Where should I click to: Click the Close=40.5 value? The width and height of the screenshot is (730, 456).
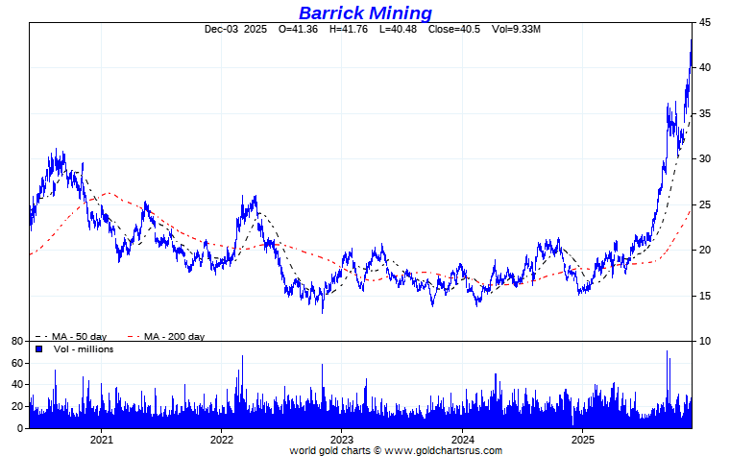point(454,30)
